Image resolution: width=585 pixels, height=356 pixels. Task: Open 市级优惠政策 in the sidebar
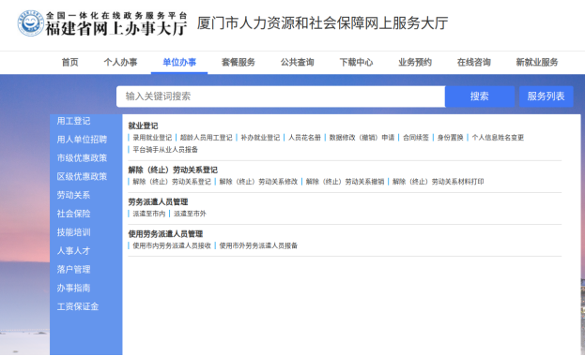click(x=82, y=158)
